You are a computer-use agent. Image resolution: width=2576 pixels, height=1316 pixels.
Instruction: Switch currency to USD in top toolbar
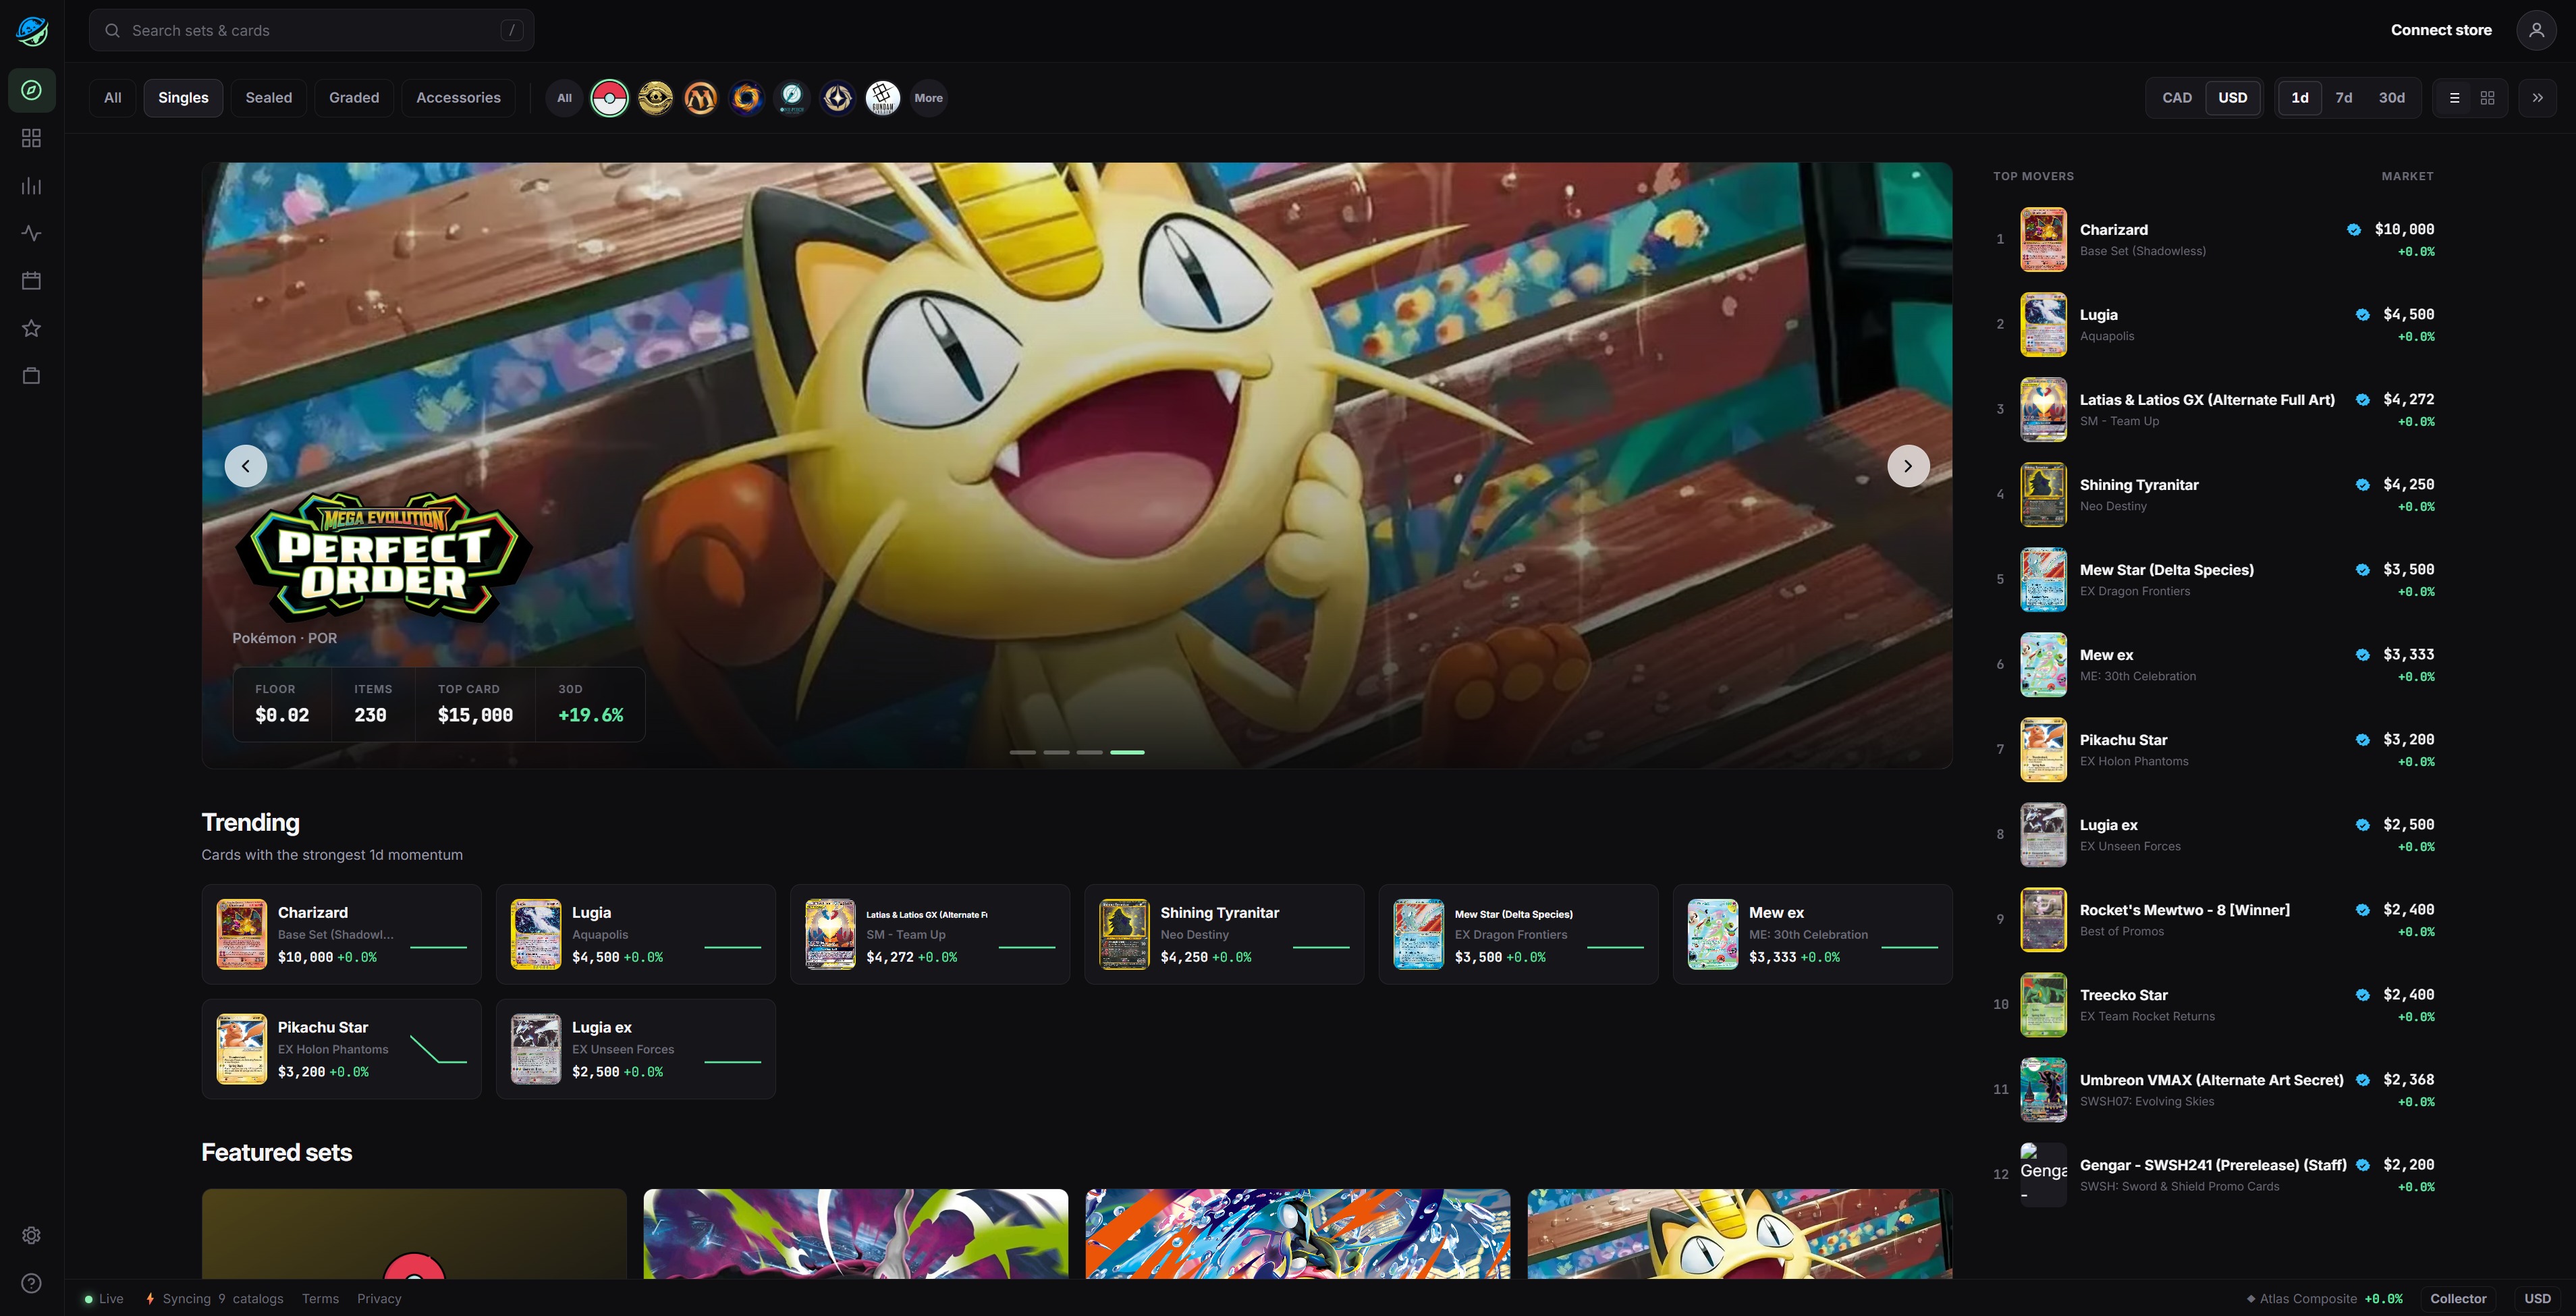(2233, 98)
